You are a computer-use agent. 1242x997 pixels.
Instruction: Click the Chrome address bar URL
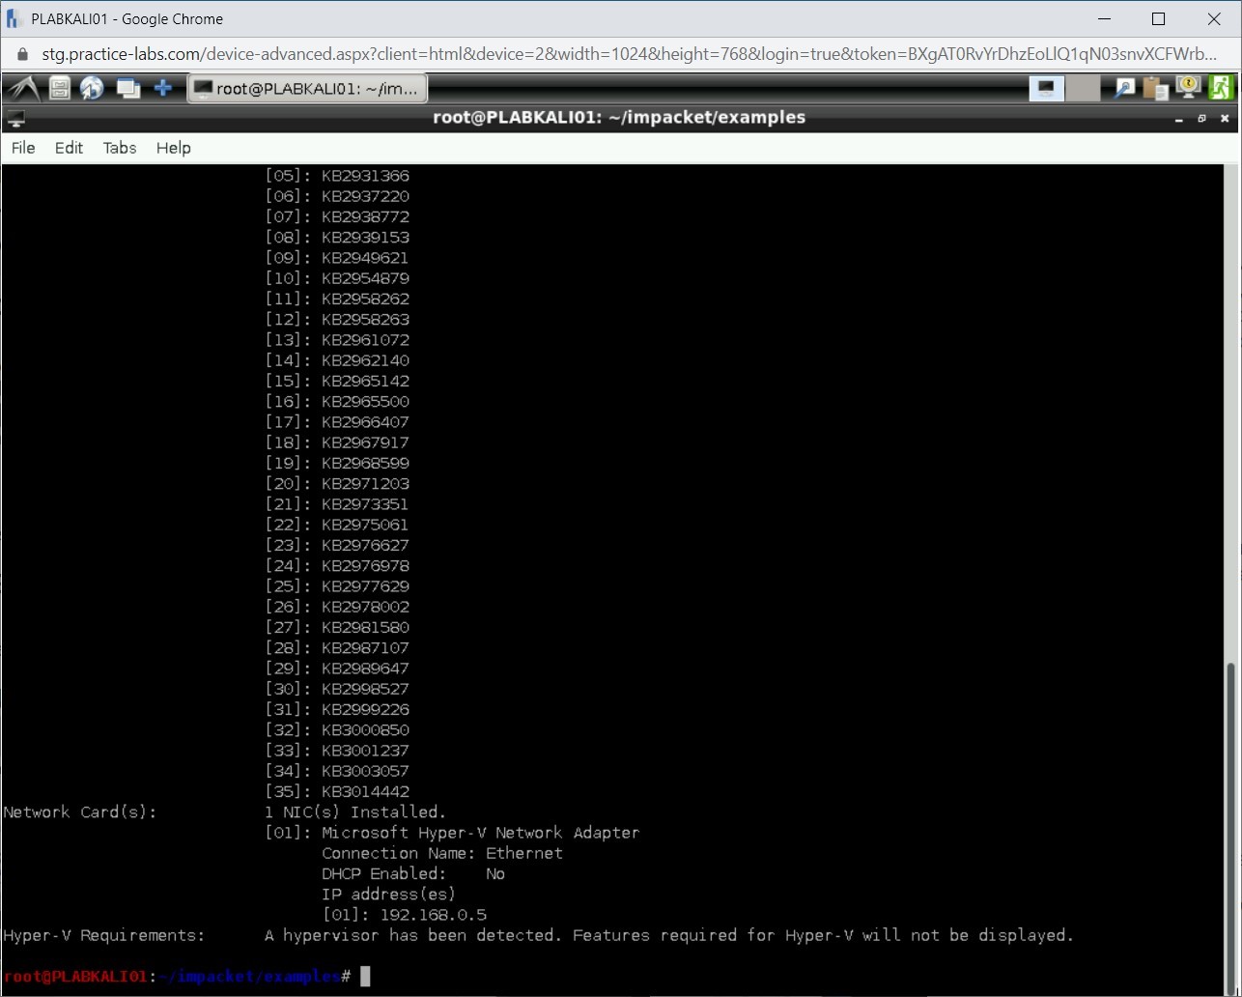coord(628,54)
